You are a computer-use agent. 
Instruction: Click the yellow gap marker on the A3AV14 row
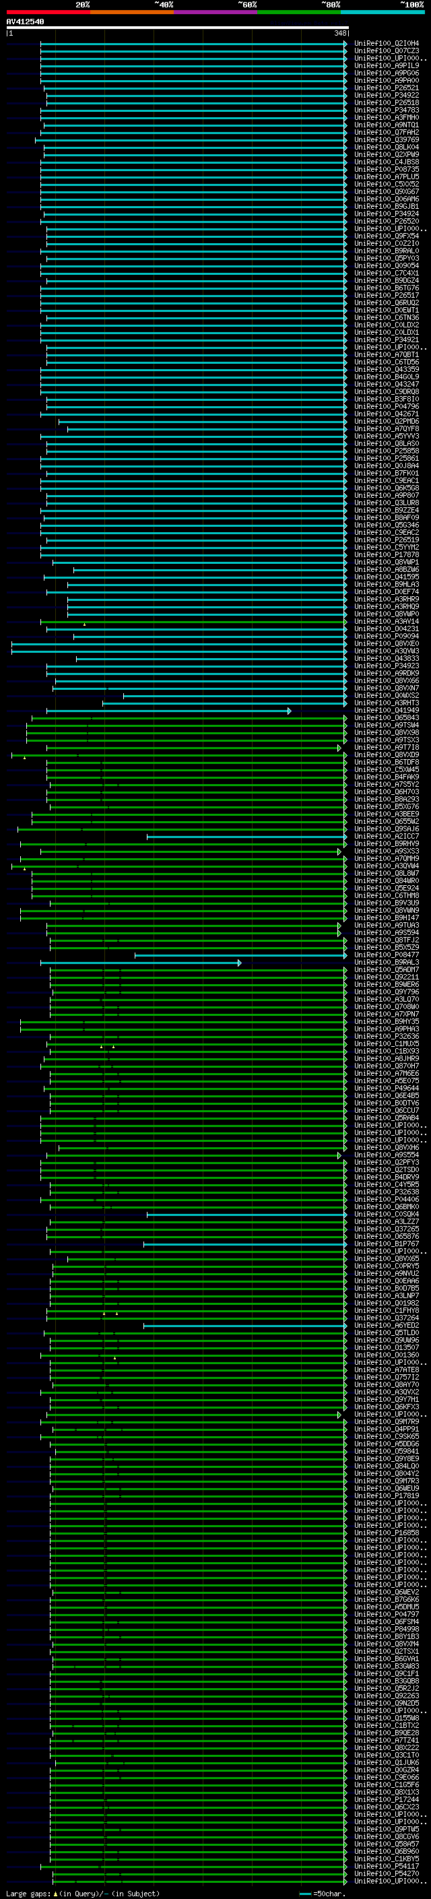[85, 624]
